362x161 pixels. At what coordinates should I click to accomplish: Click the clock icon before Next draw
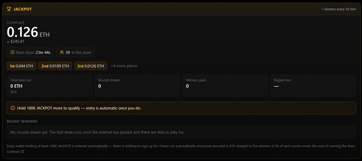12,52
